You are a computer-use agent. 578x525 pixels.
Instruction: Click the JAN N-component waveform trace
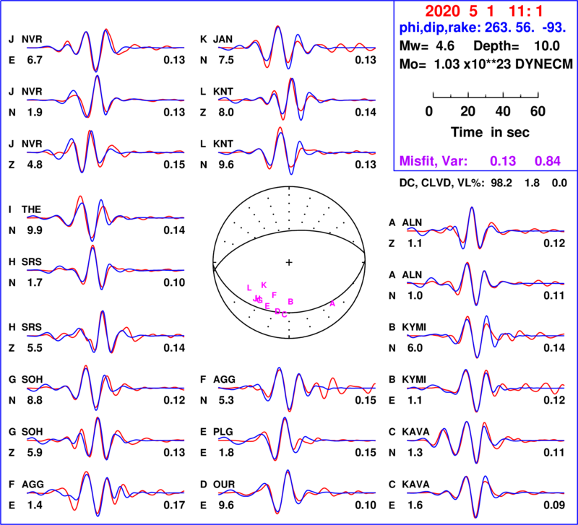point(297,47)
